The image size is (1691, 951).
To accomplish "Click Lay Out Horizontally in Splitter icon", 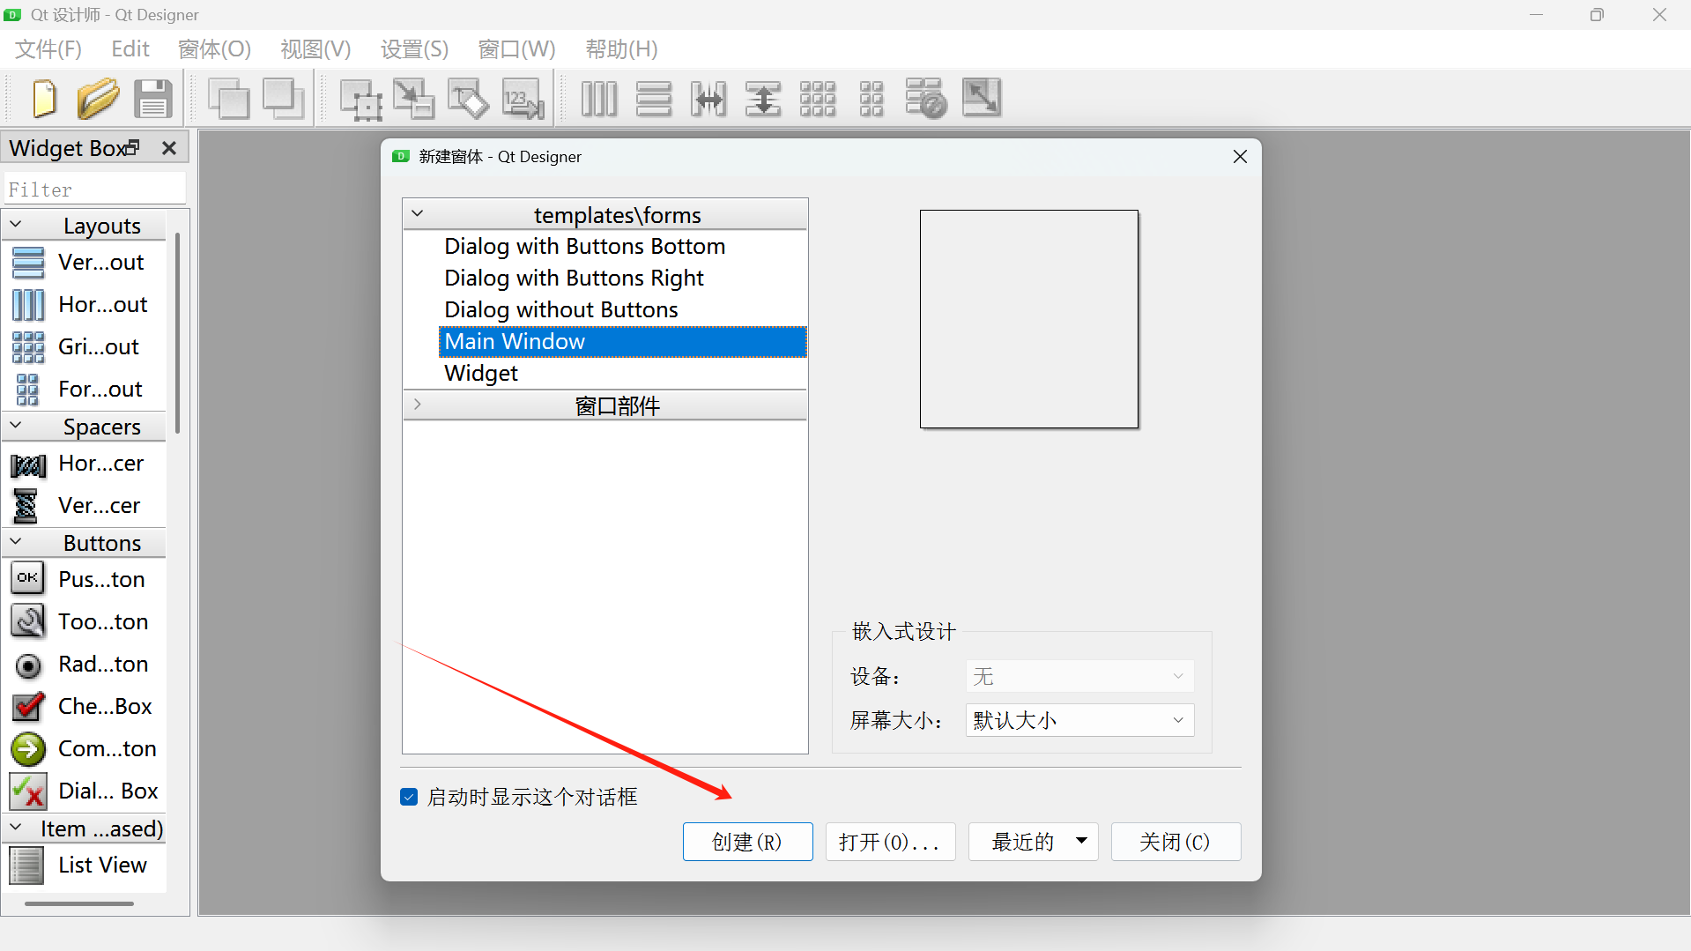I will pyautogui.click(x=708, y=98).
